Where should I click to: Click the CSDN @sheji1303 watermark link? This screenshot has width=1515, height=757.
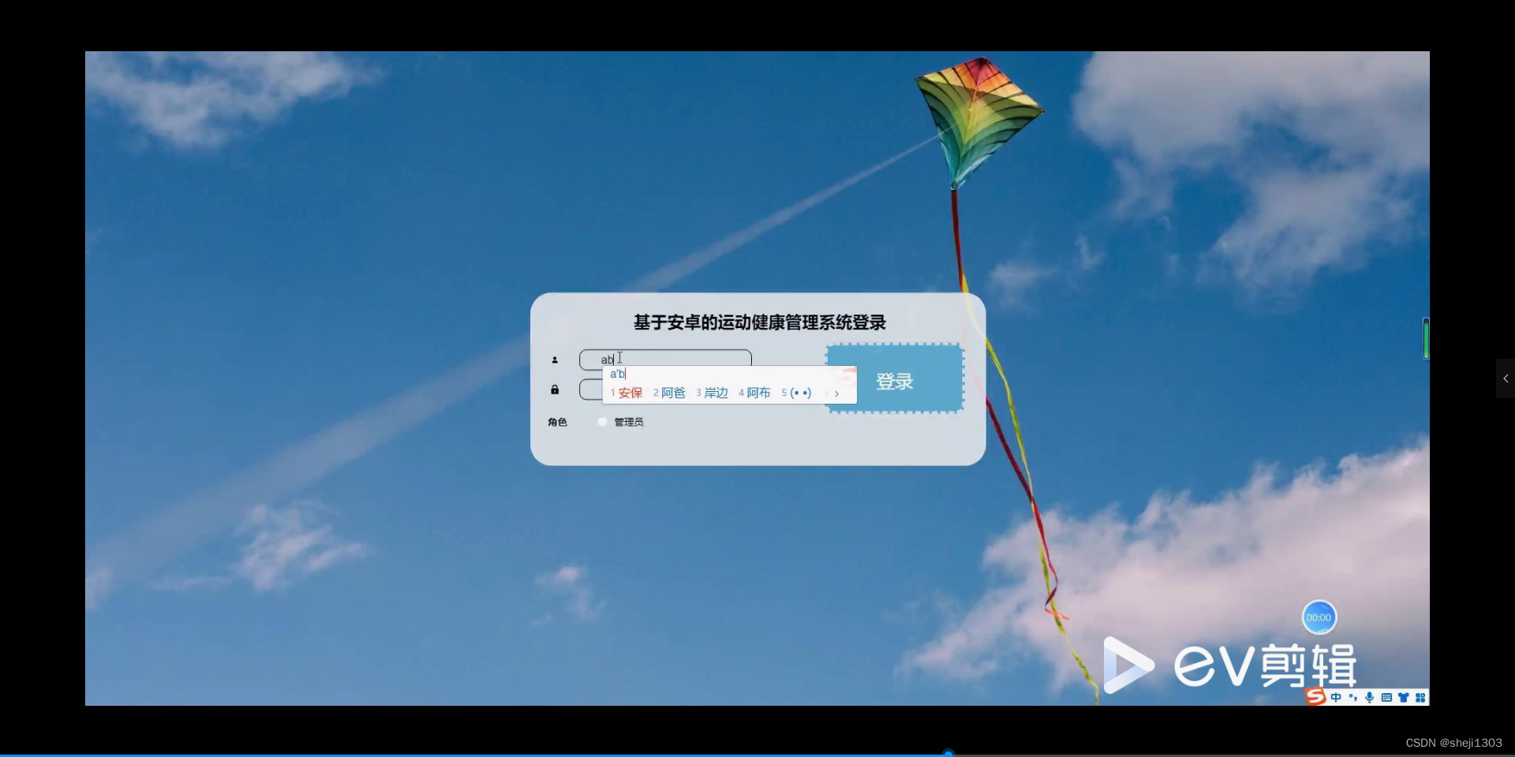[1454, 742]
